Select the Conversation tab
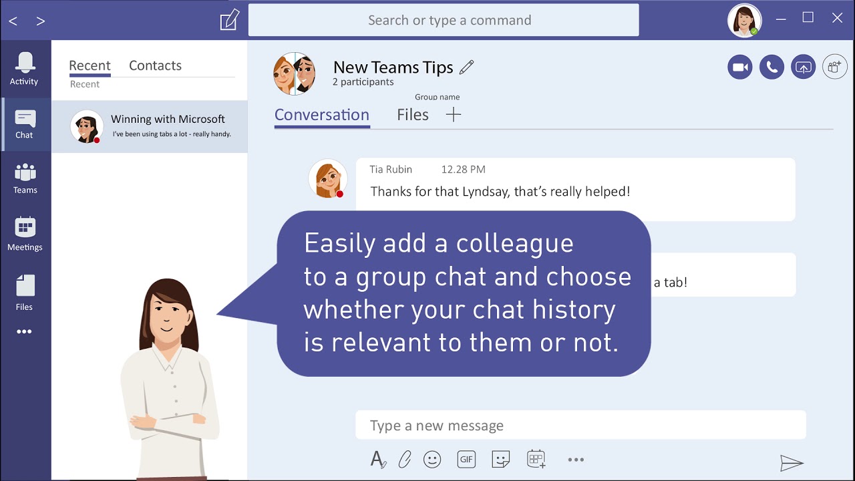Viewport: 855px width, 481px height. point(322,115)
